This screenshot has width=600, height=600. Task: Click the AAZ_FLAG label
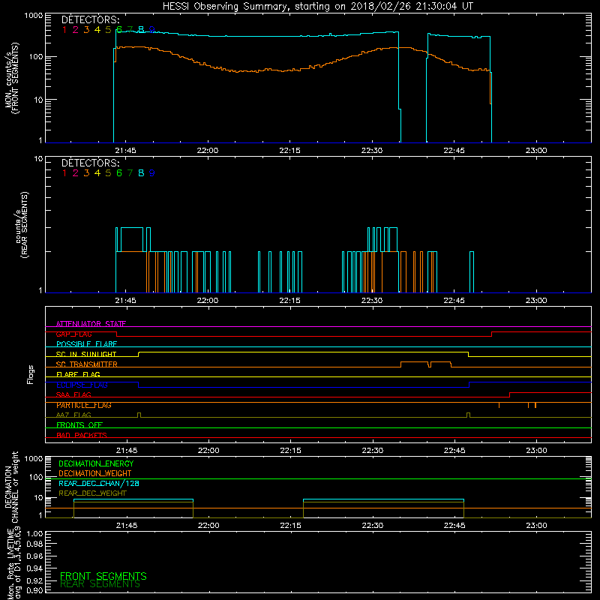pyautogui.click(x=73, y=415)
